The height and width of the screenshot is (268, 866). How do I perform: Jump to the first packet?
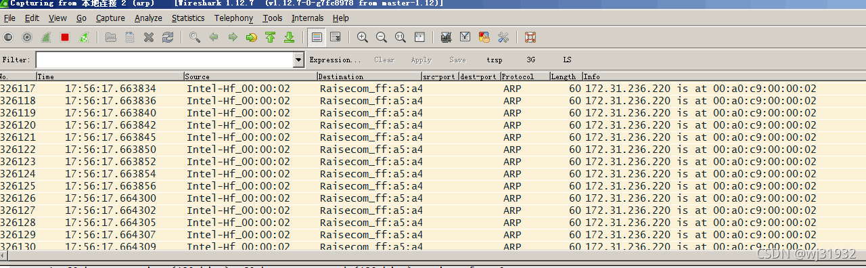[x=271, y=37]
